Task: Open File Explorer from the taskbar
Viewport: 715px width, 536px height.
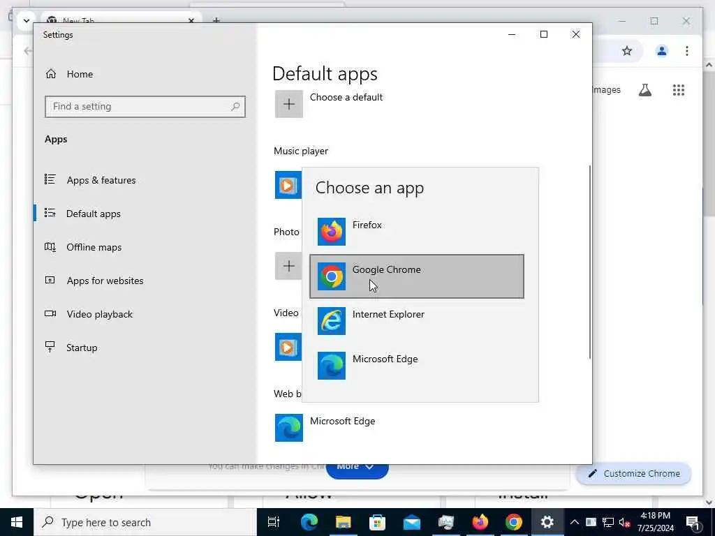Action: [x=343, y=522]
